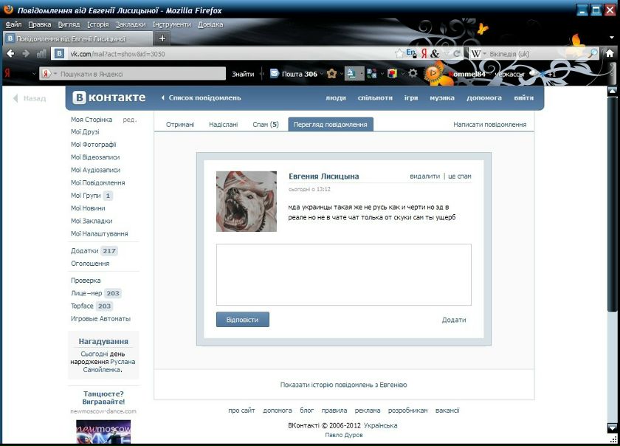Click inside the reply message text area
The height and width of the screenshot is (446, 620).
[x=343, y=274]
